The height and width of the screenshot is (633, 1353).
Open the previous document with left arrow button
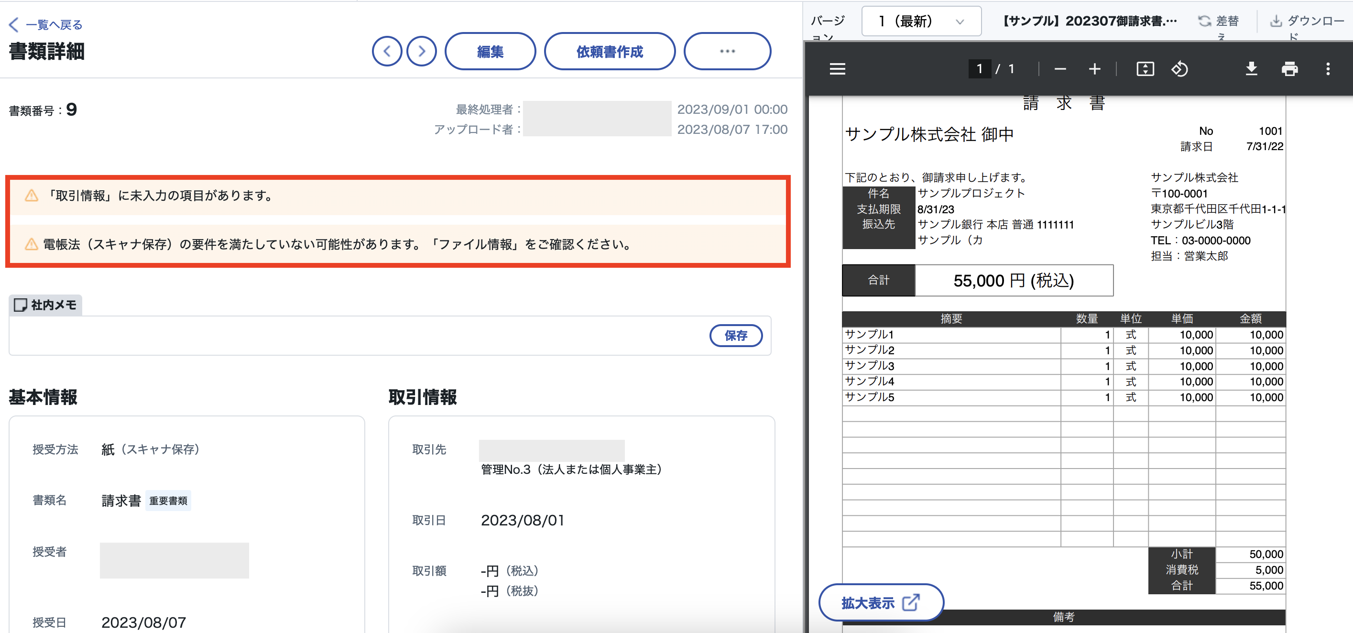coord(387,52)
